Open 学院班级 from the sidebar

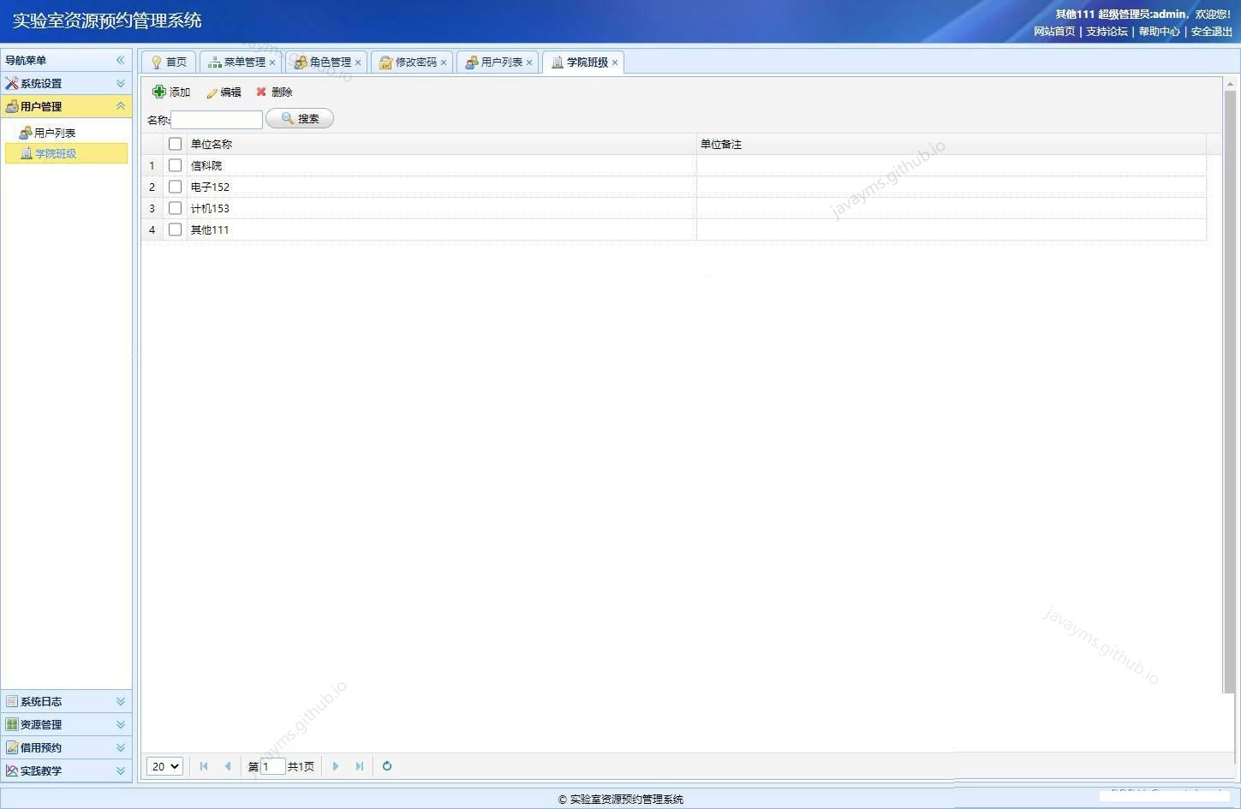coord(56,153)
